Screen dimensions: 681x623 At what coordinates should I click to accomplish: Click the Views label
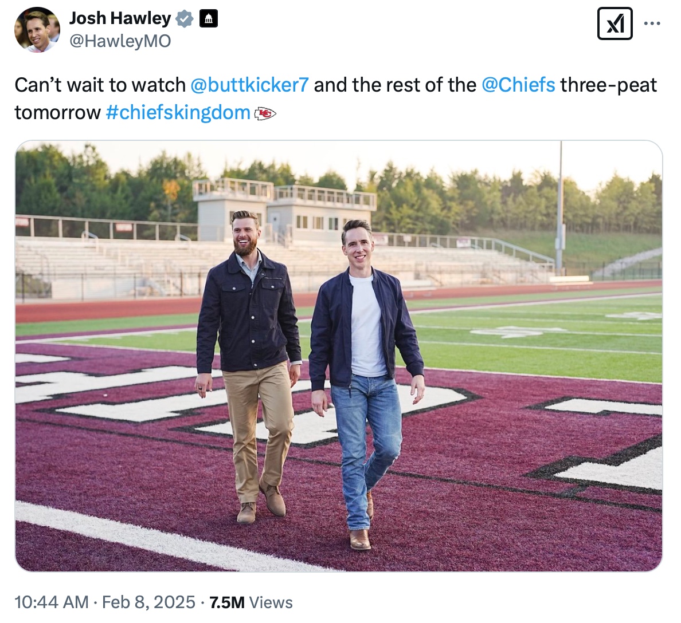(271, 602)
